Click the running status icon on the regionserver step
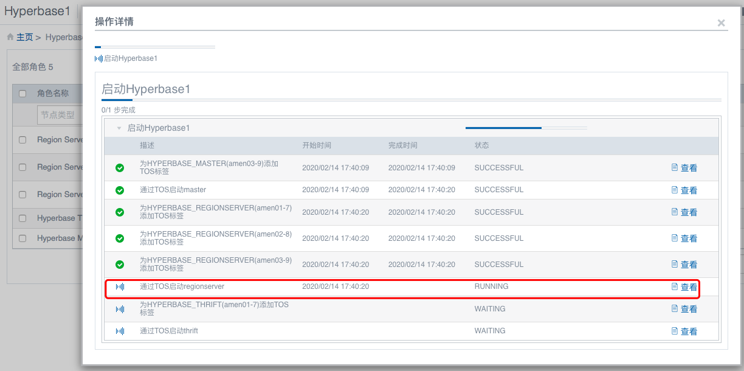 [119, 286]
